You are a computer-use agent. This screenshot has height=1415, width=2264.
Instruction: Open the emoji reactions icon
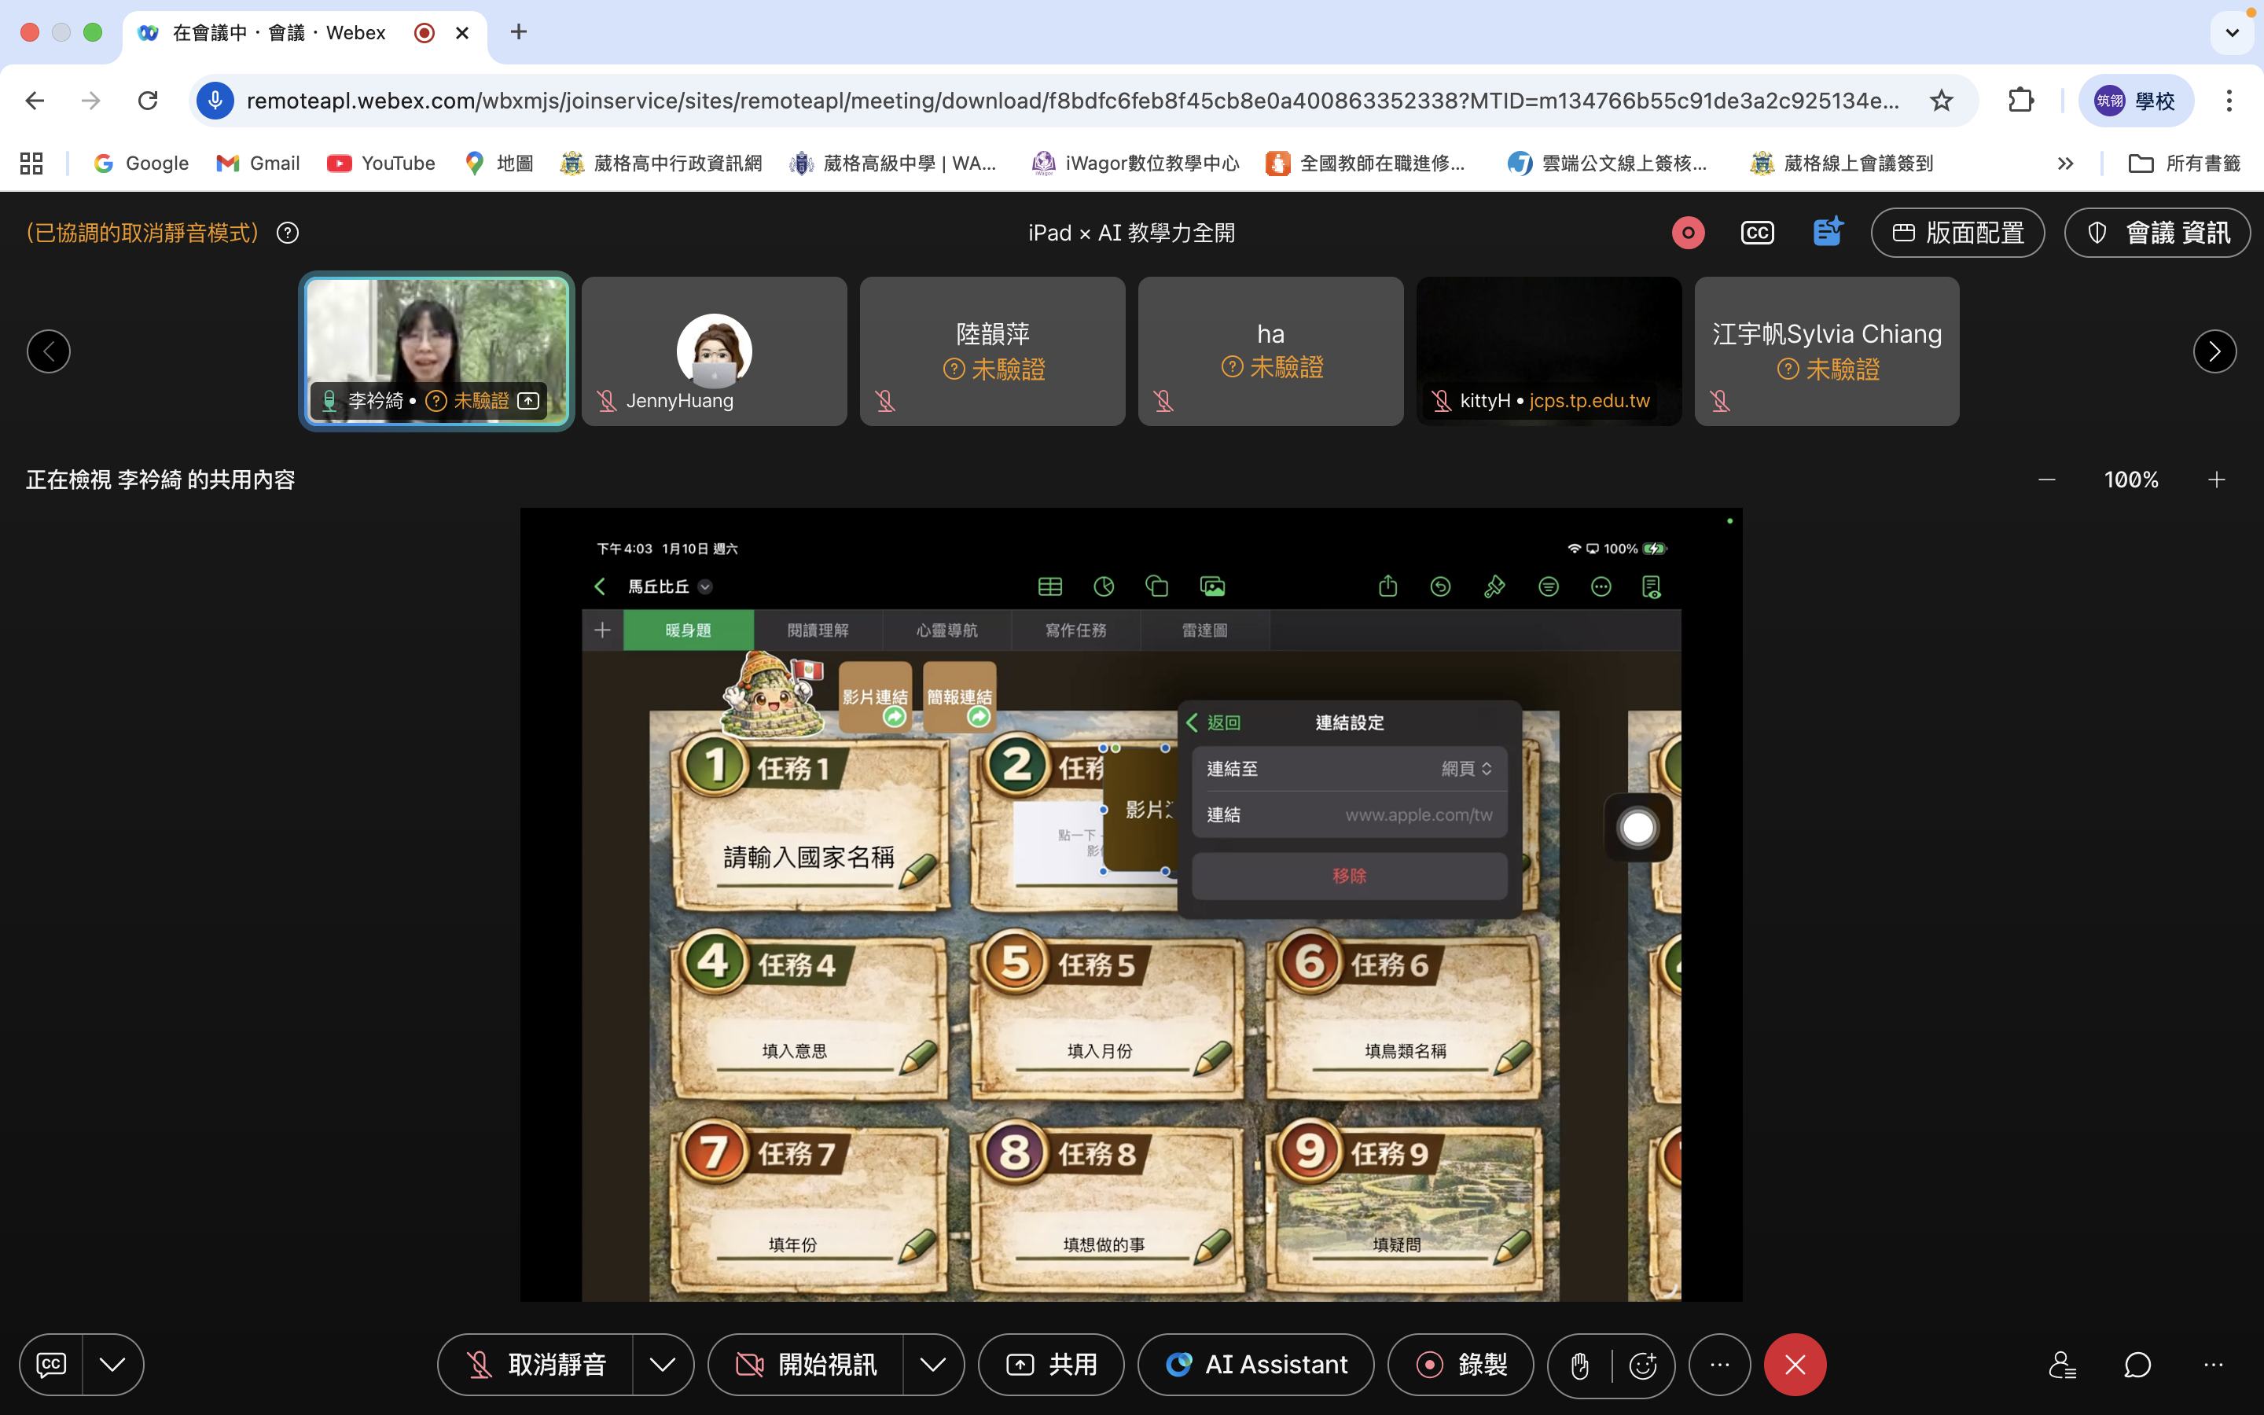tap(1643, 1365)
